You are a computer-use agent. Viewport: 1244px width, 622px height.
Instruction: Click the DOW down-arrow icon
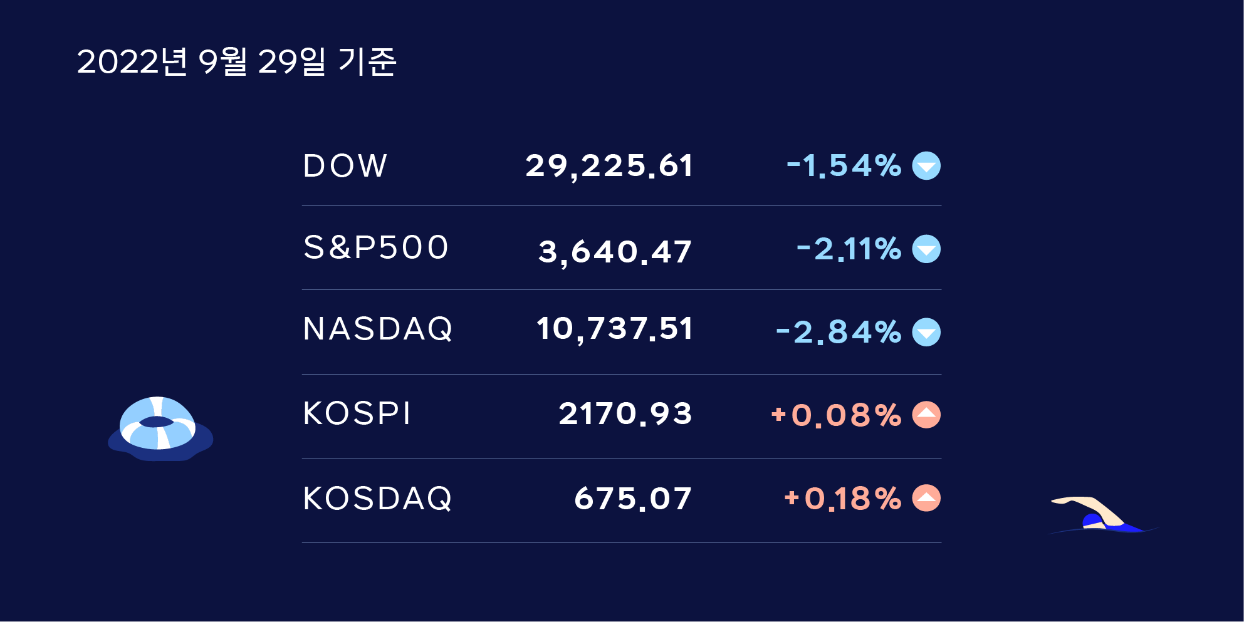(x=926, y=166)
